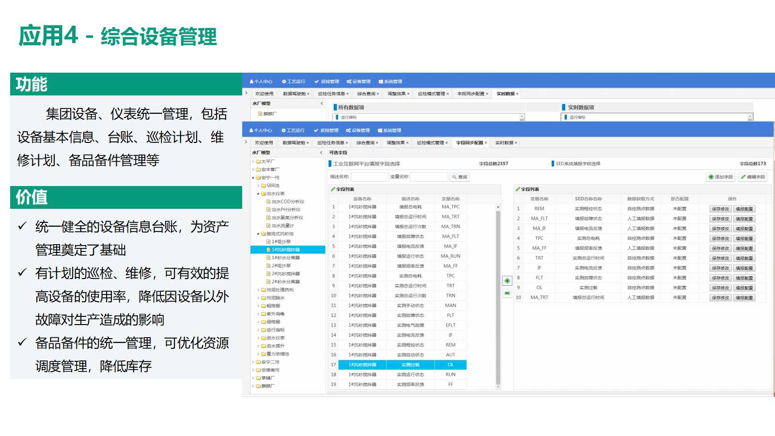
Task: Expand the 污泥脱水 folder node
Action: pyautogui.click(x=258, y=298)
